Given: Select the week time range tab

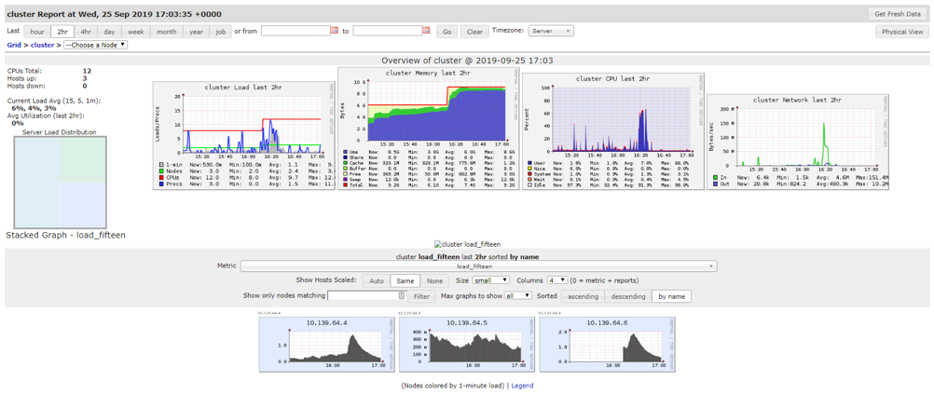Looking at the screenshot, I should tap(136, 32).
